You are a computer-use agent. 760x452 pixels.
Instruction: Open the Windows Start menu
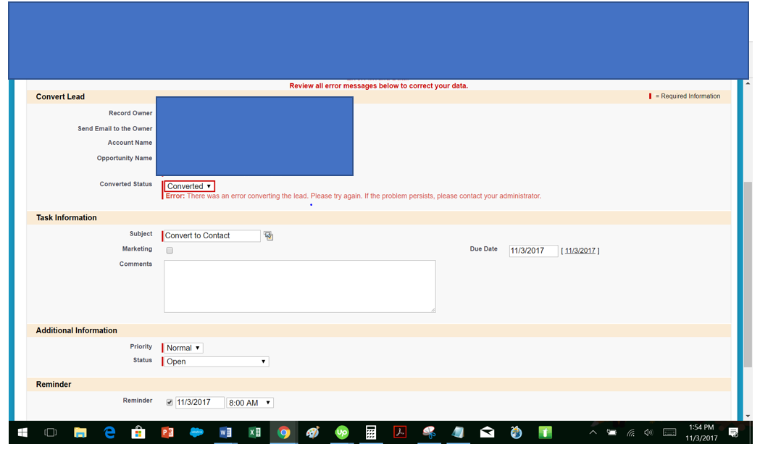pos(22,432)
